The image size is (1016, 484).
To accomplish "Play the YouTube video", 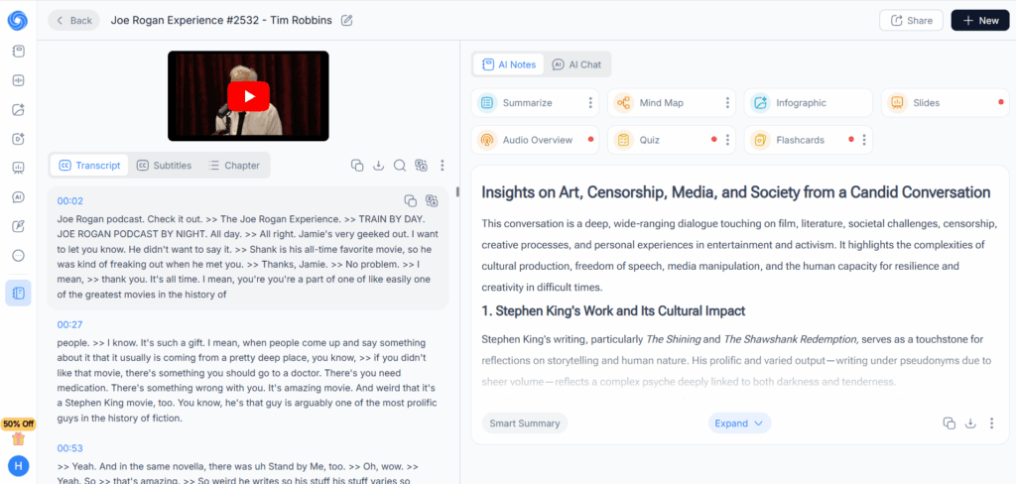I will pyautogui.click(x=248, y=96).
